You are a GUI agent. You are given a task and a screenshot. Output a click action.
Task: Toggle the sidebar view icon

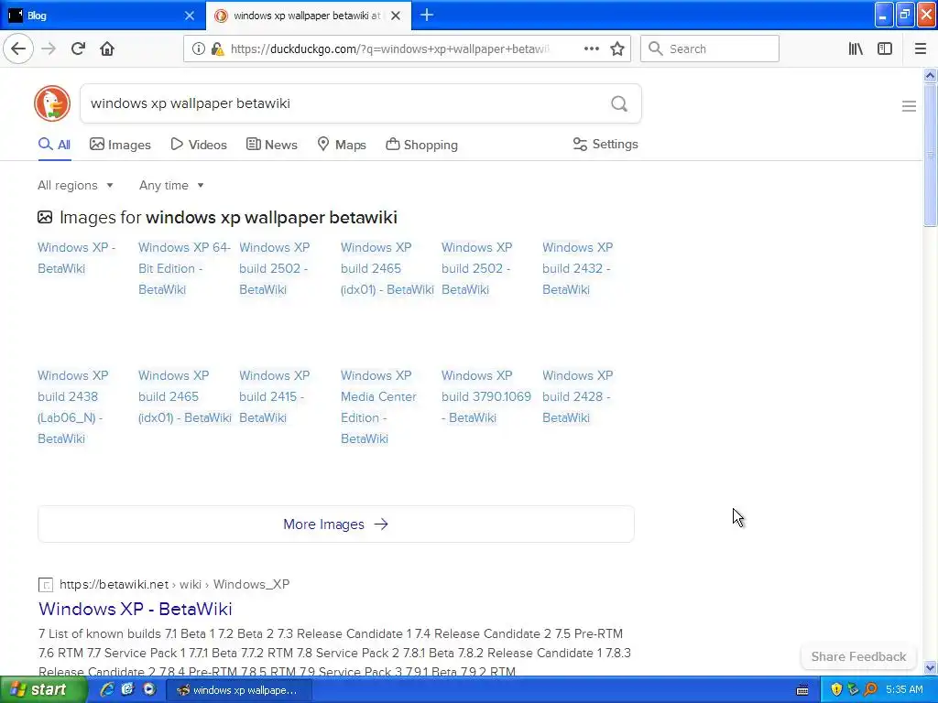click(885, 49)
